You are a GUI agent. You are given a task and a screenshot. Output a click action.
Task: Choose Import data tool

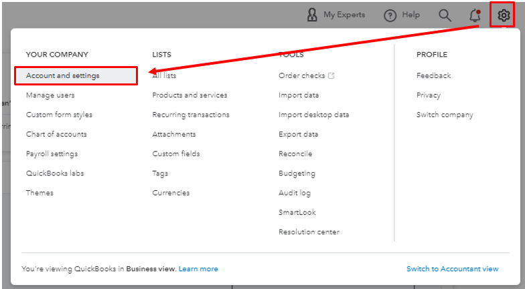click(299, 95)
